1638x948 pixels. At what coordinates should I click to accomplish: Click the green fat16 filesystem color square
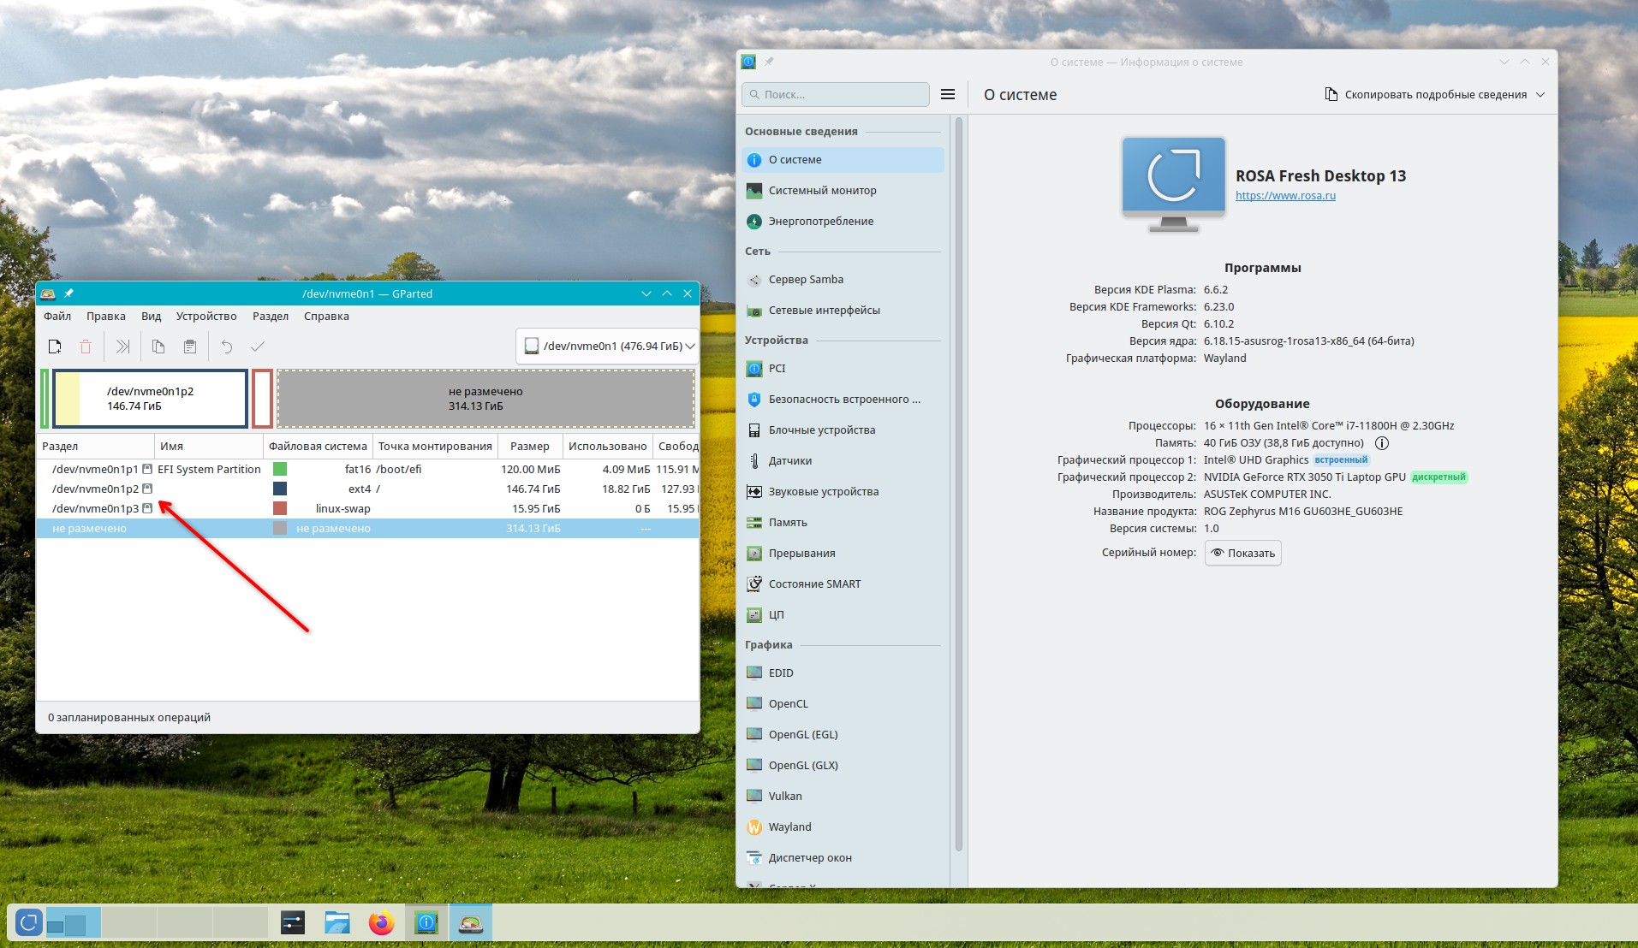[x=280, y=469]
